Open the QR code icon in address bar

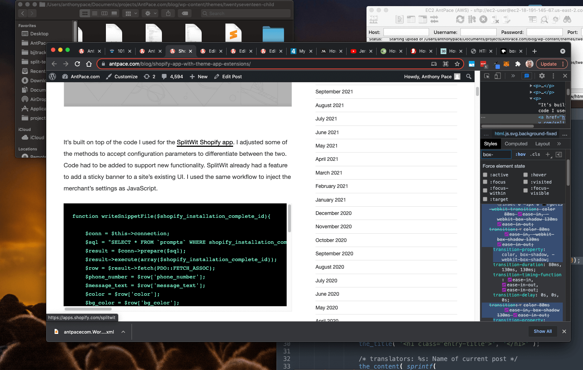tap(446, 64)
